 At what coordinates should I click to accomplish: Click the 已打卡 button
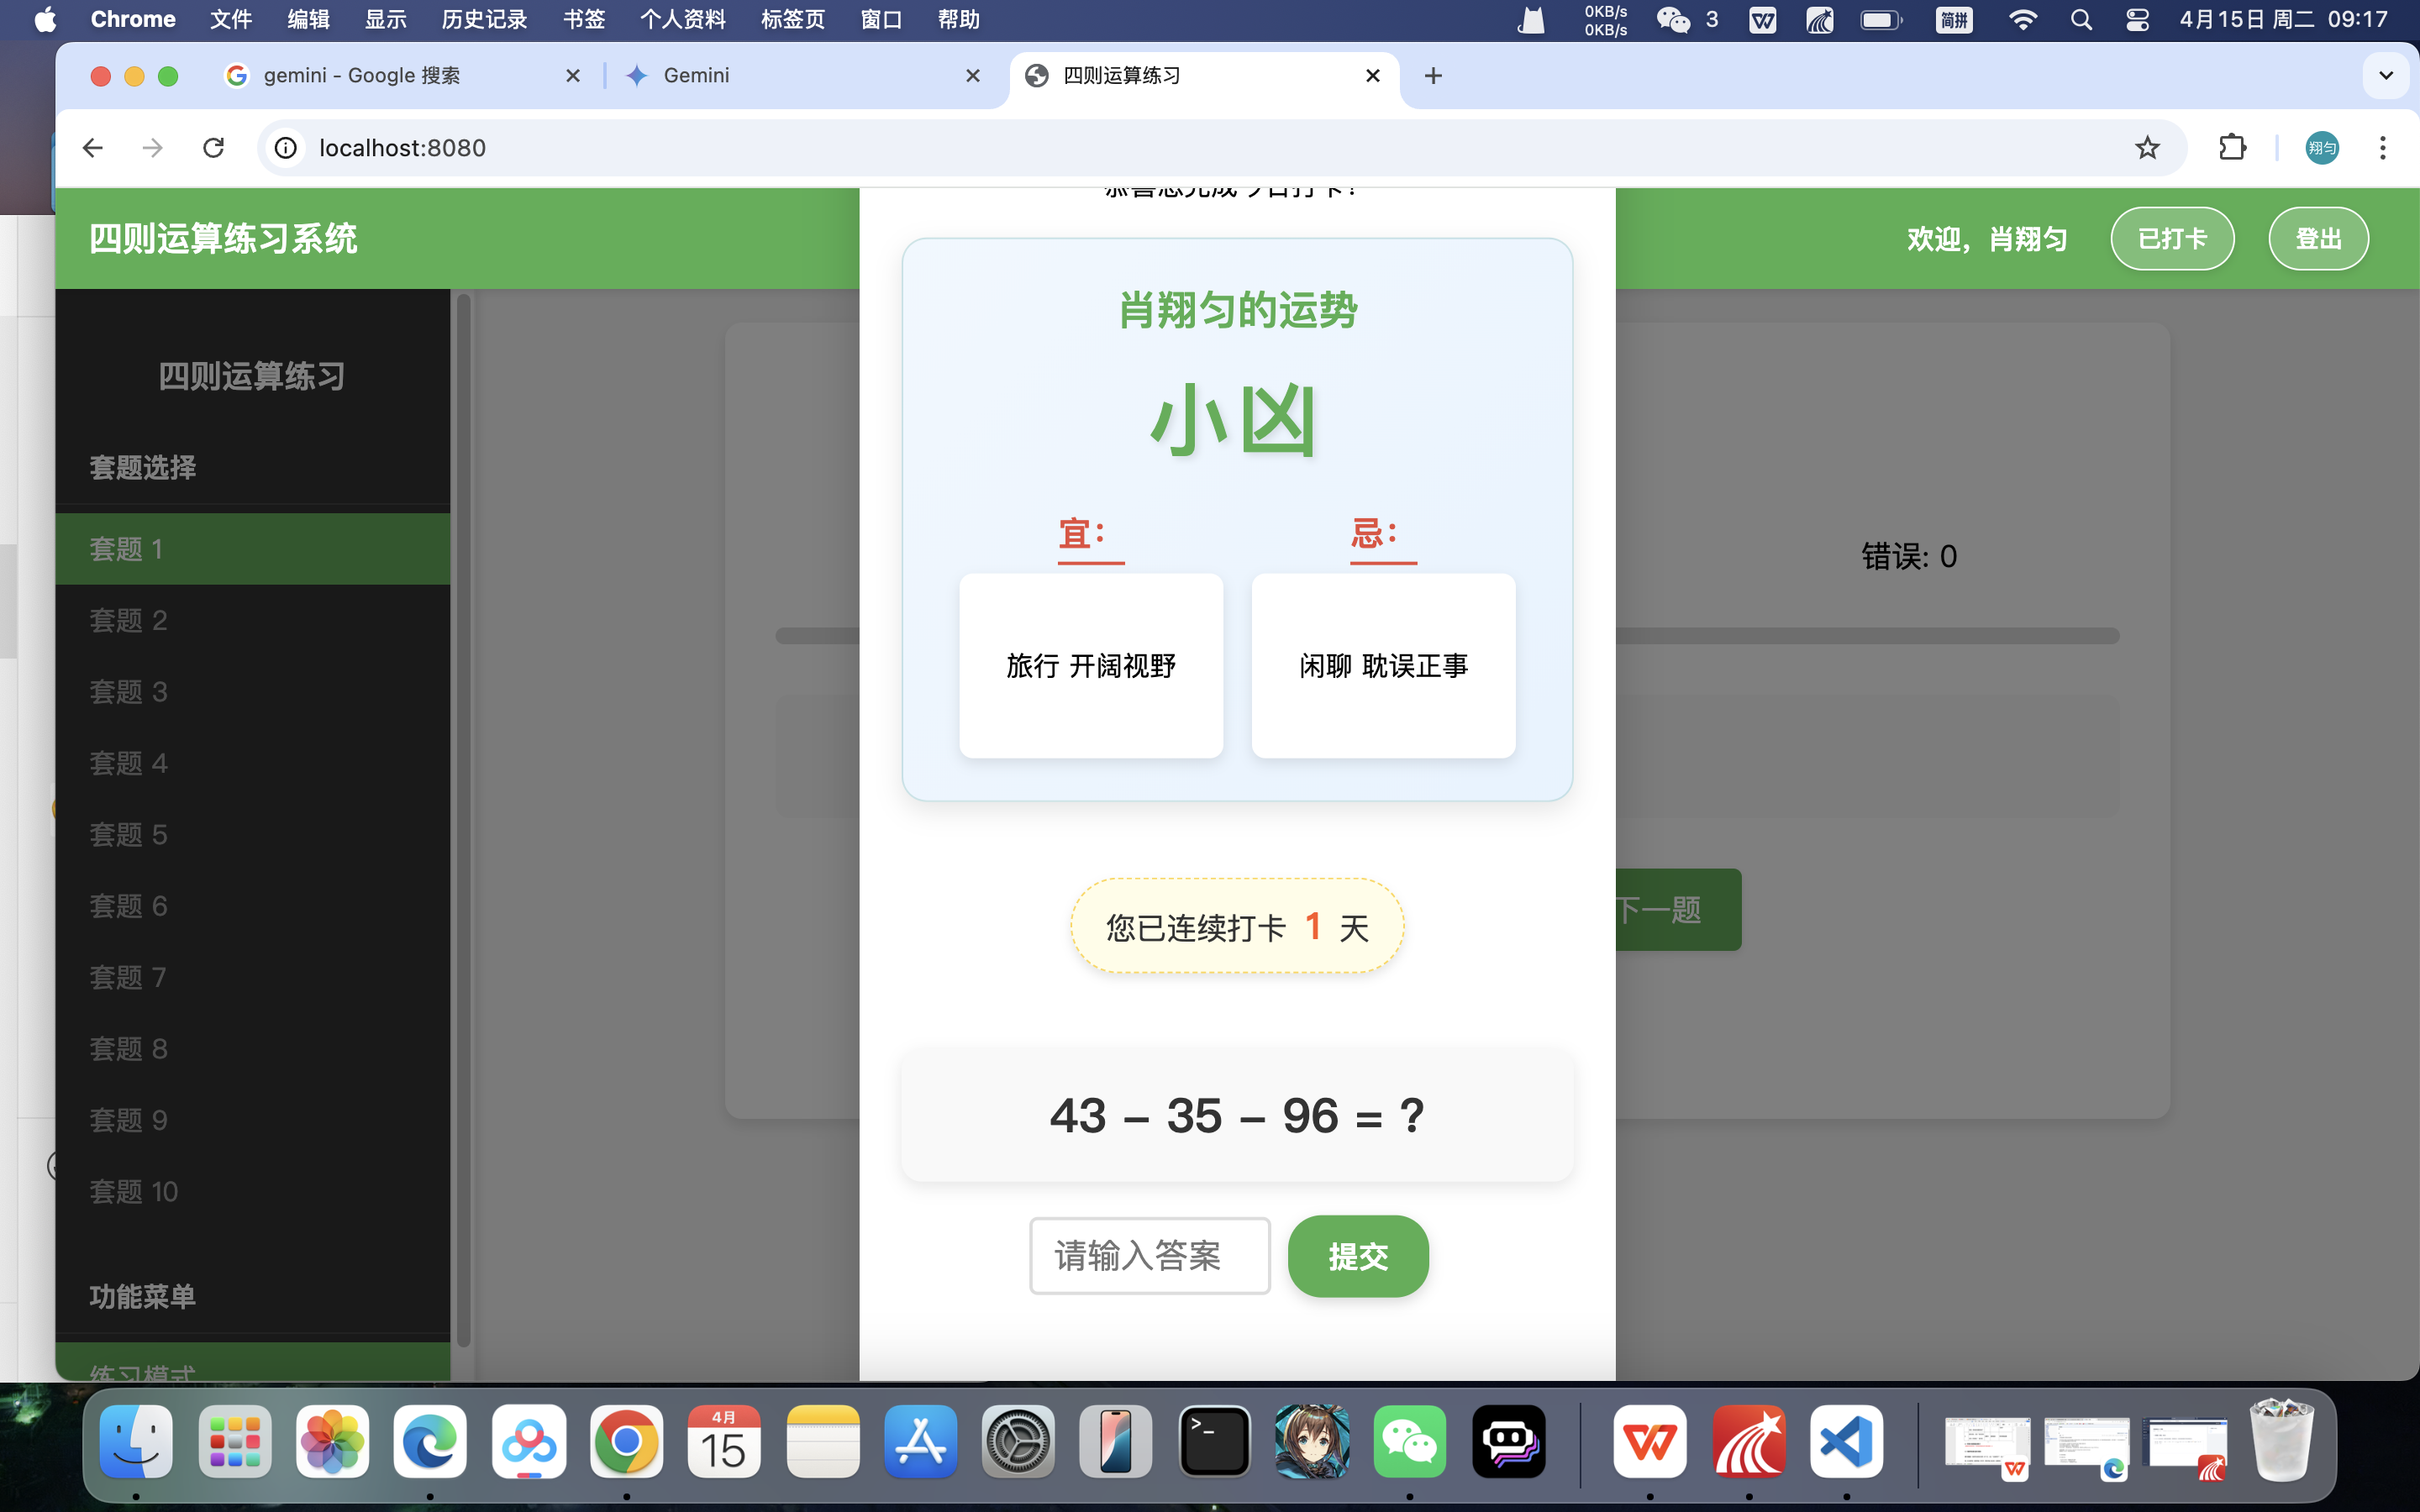(2172, 239)
